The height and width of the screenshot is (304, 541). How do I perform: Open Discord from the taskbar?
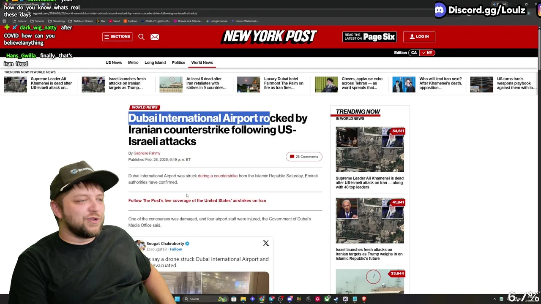click(290, 299)
